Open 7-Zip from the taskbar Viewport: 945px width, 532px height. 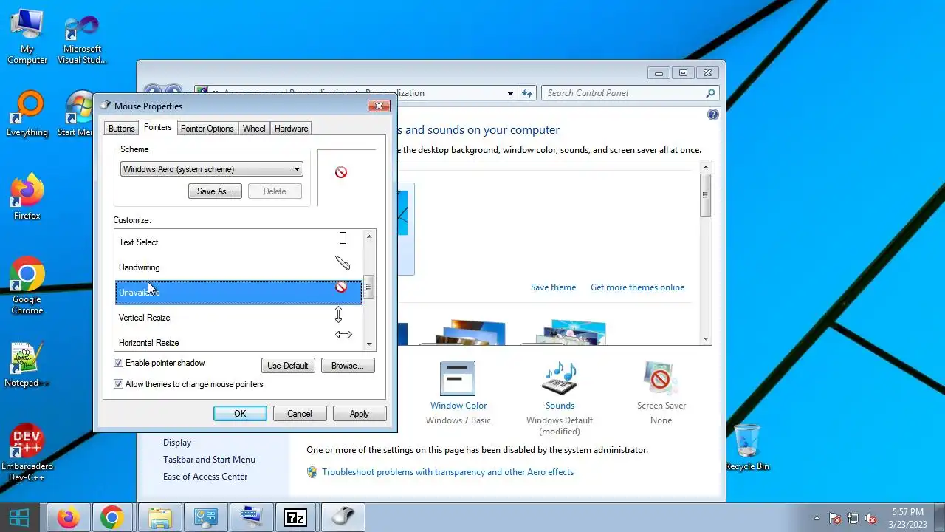(x=296, y=518)
